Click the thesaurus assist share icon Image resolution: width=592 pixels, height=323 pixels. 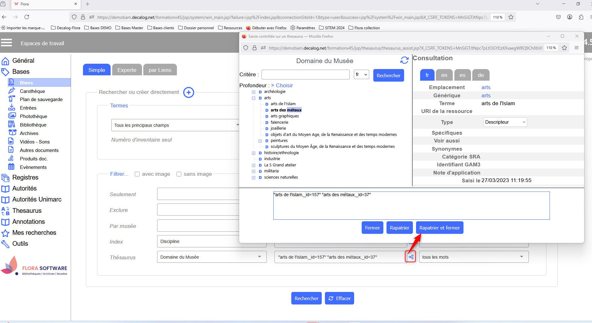point(411,257)
